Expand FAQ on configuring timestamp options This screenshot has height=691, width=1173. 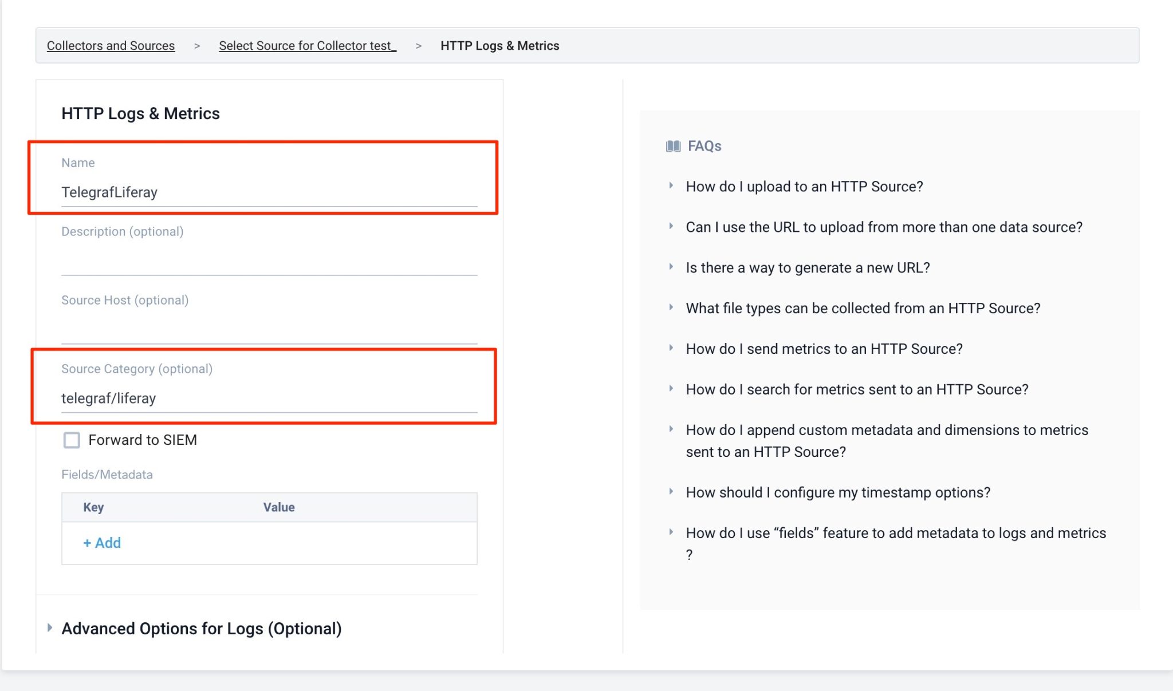coord(837,493)
